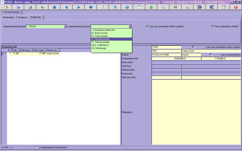Select 'A megengedett értékek listája' radio button
The height and width of the screenshot is (151, 242).
click(36, 147)
